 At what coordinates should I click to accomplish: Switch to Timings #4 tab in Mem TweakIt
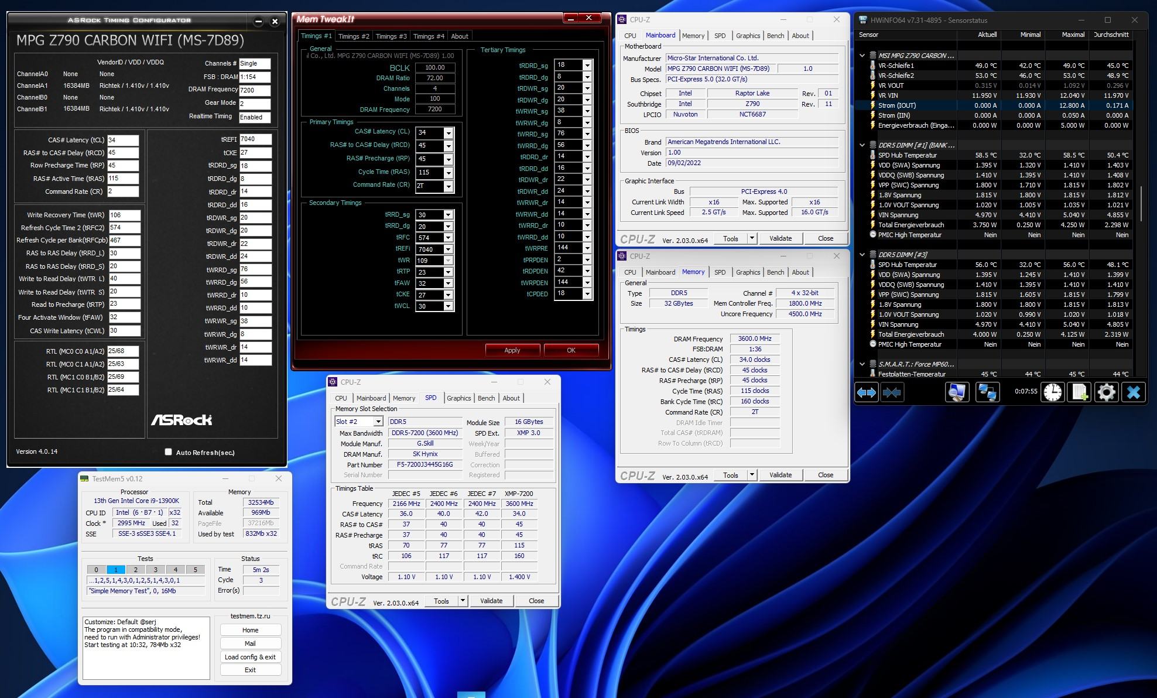coord(429,36)
